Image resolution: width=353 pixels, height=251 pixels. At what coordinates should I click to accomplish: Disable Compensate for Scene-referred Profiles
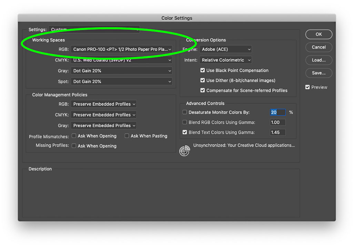point(202,90)
